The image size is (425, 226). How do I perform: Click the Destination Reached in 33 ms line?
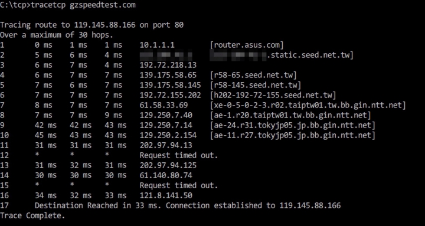188,205
